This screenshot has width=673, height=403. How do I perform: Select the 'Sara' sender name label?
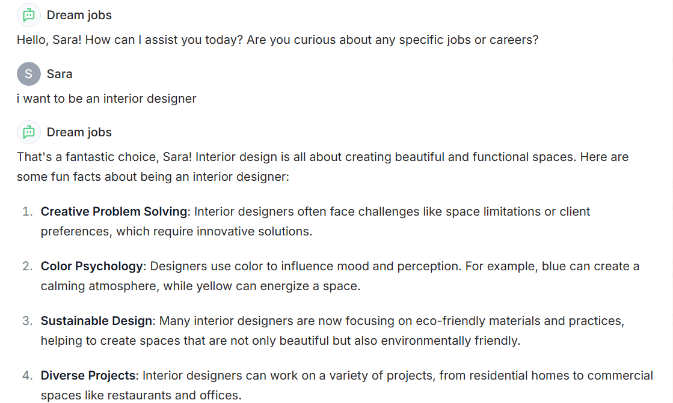pyautogui.click(x=59, y=74)
